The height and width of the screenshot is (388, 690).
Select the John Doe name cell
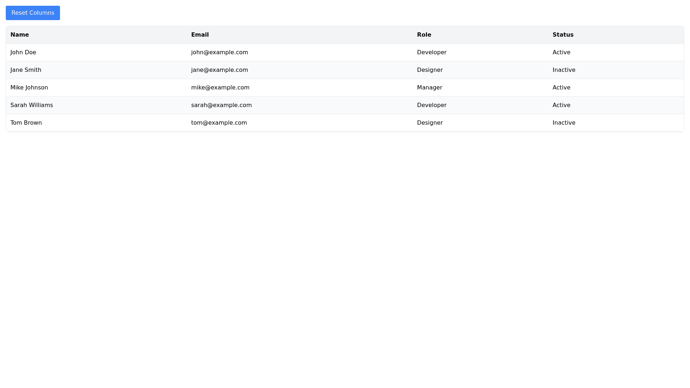coord(23,52)
